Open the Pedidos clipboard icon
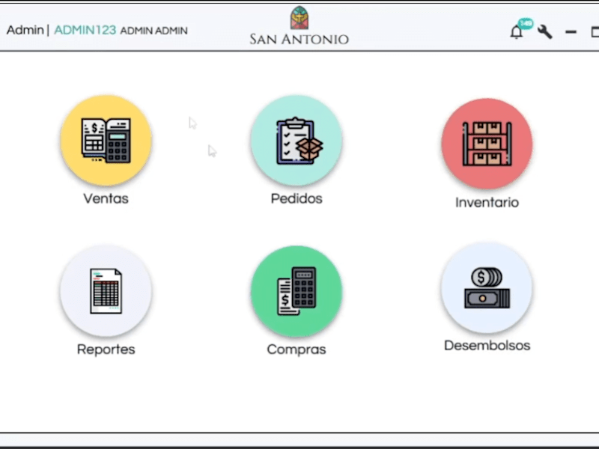 (x=297, y=140)
